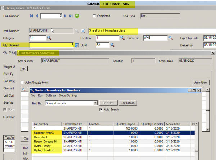
Task: Click up arrow of Finder results scrollbar
Action: (197, 124)
